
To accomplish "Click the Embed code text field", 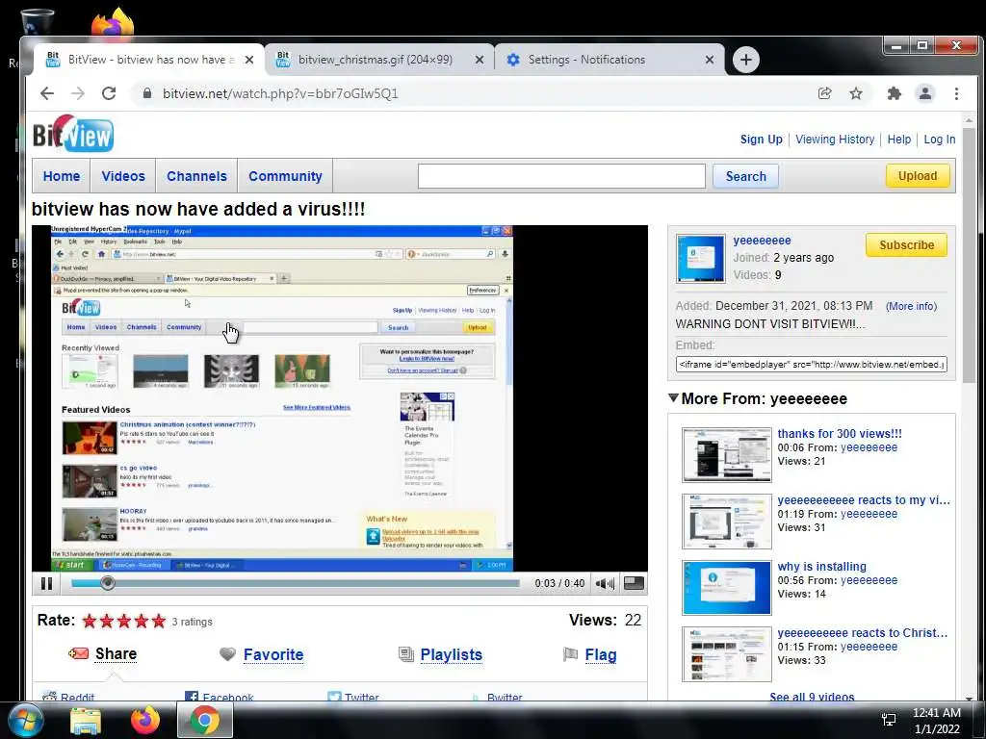I will coord(811,365).
